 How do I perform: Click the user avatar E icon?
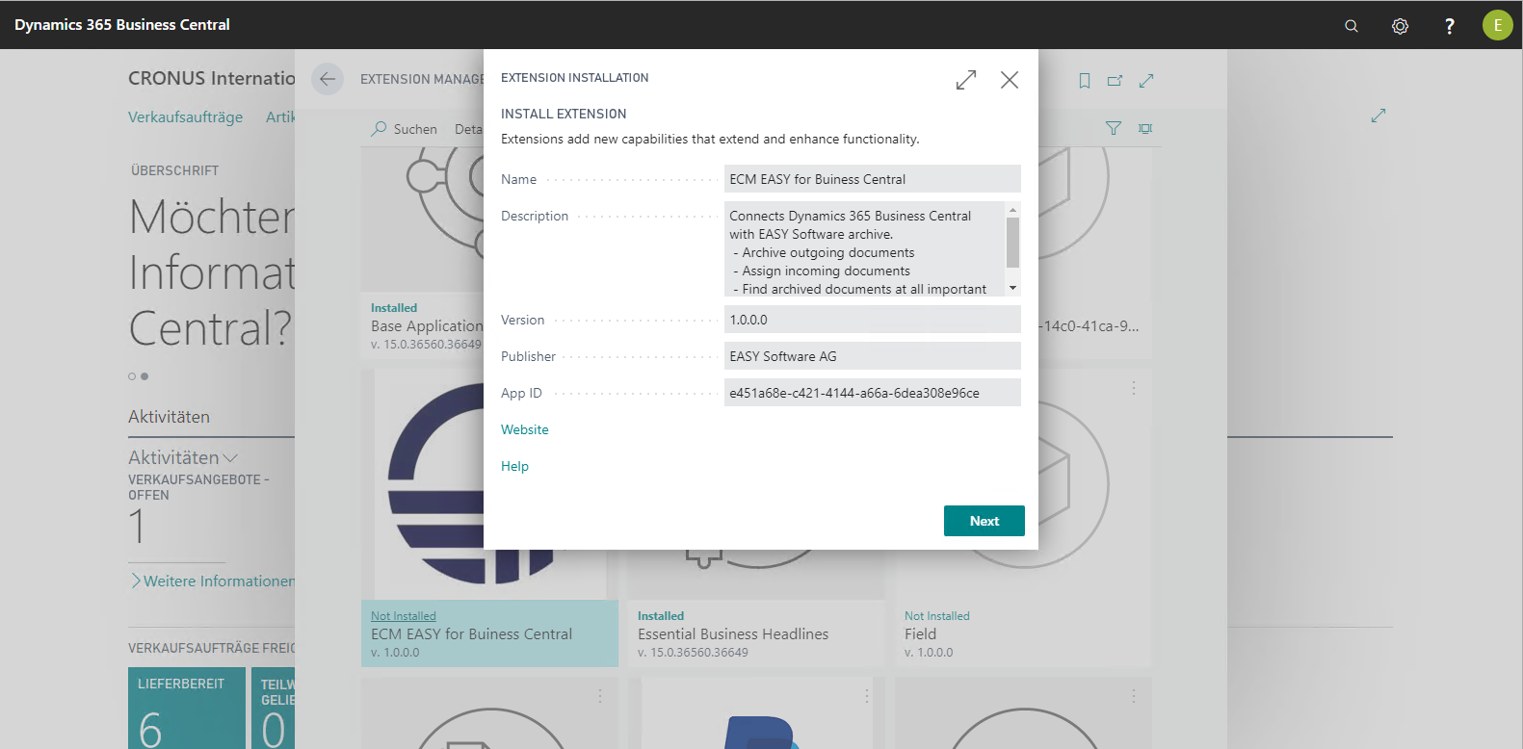[1497, 25]
